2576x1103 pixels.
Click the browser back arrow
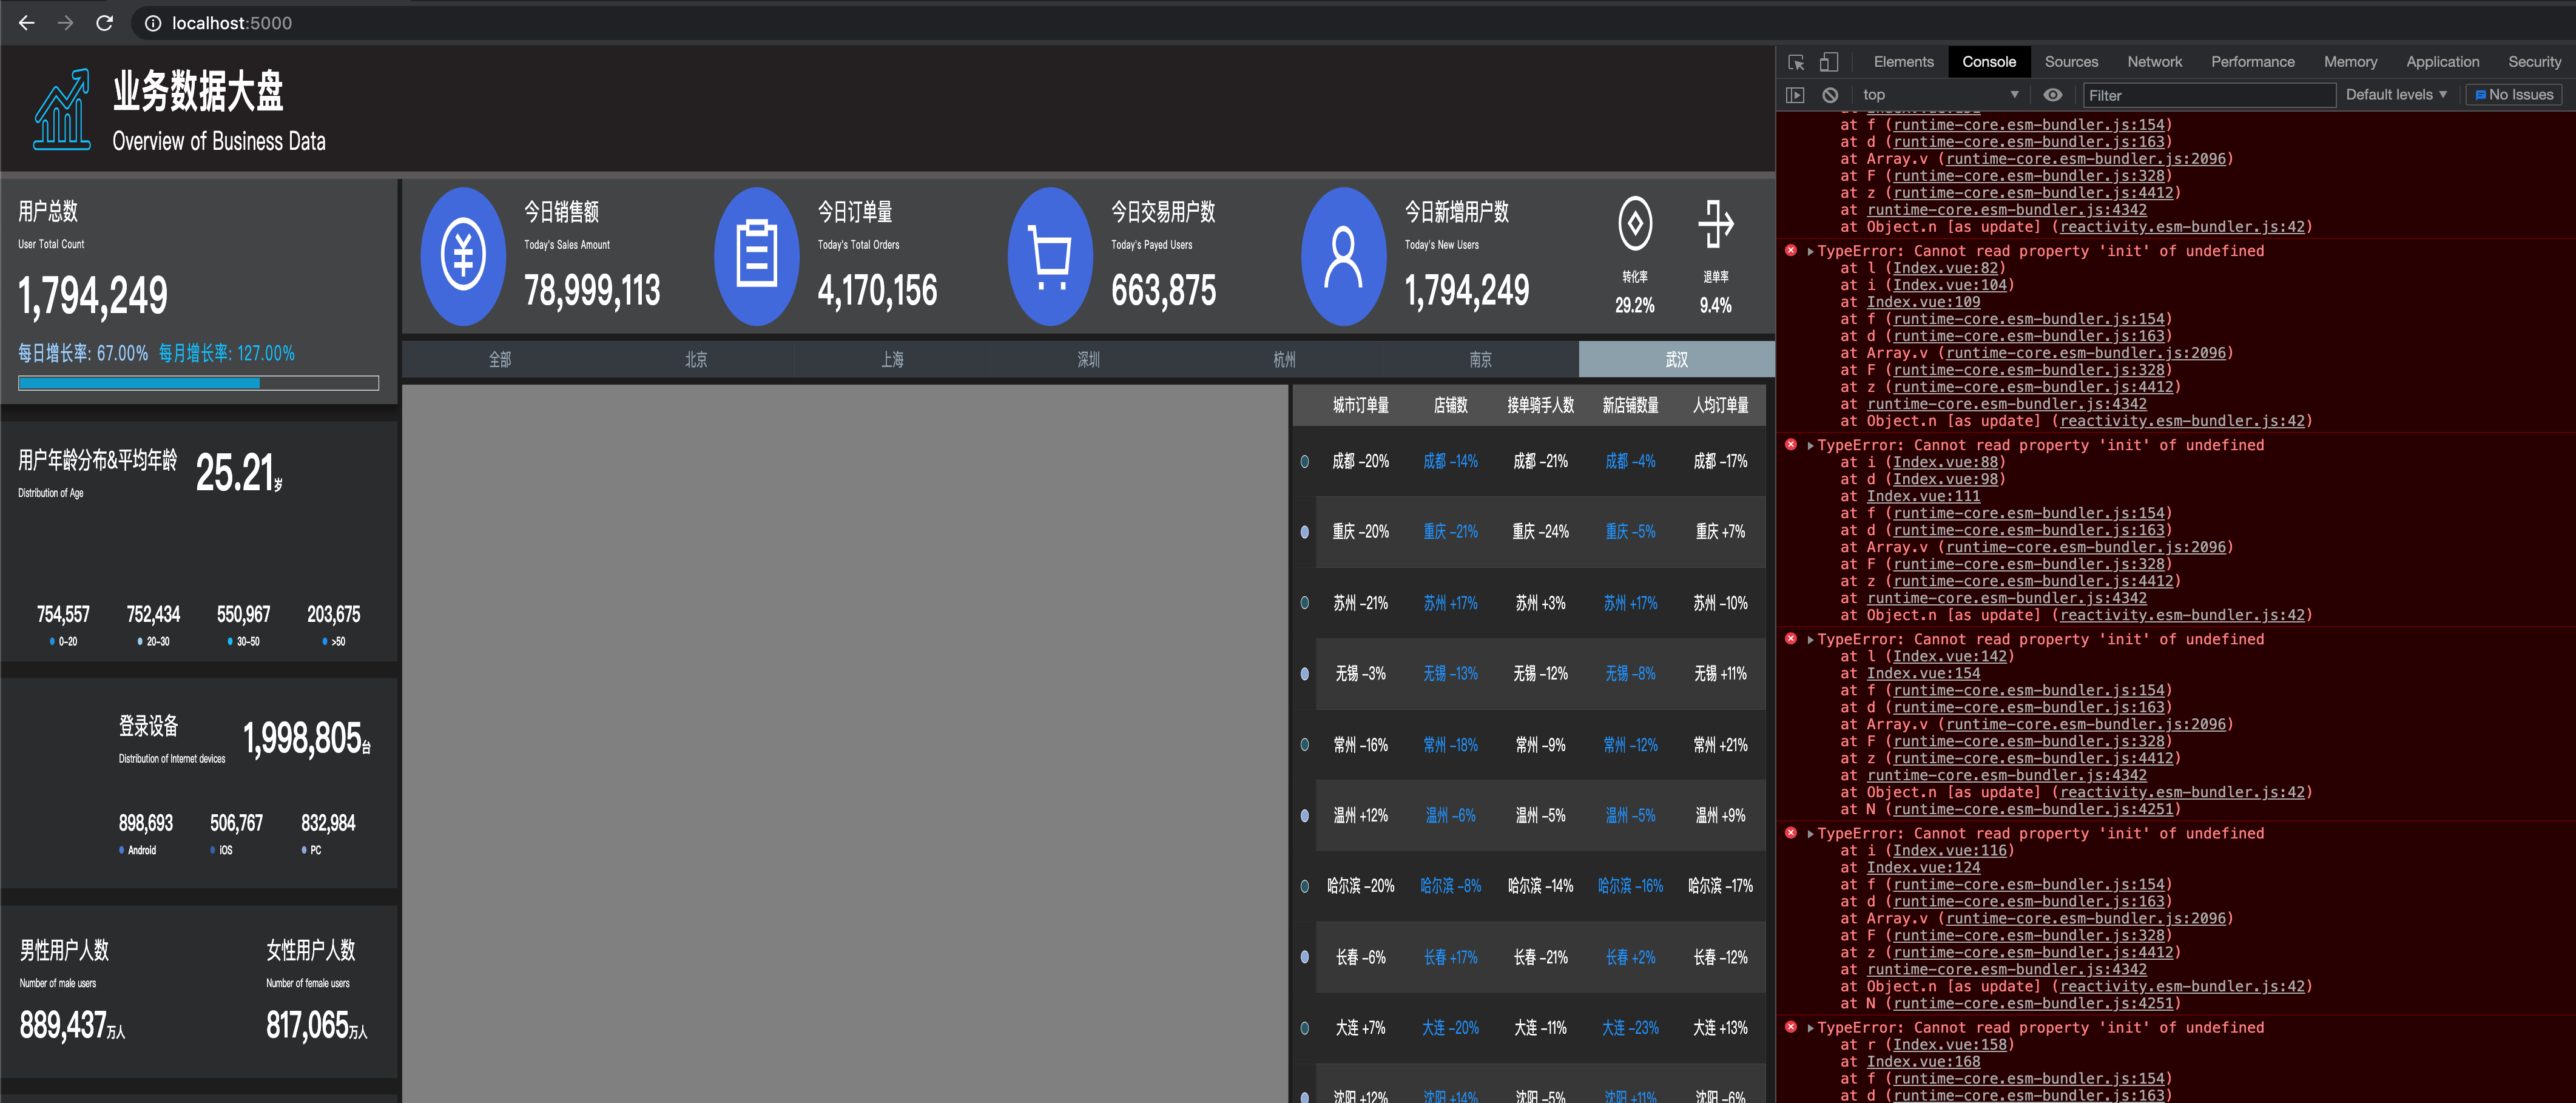(27, 23)
